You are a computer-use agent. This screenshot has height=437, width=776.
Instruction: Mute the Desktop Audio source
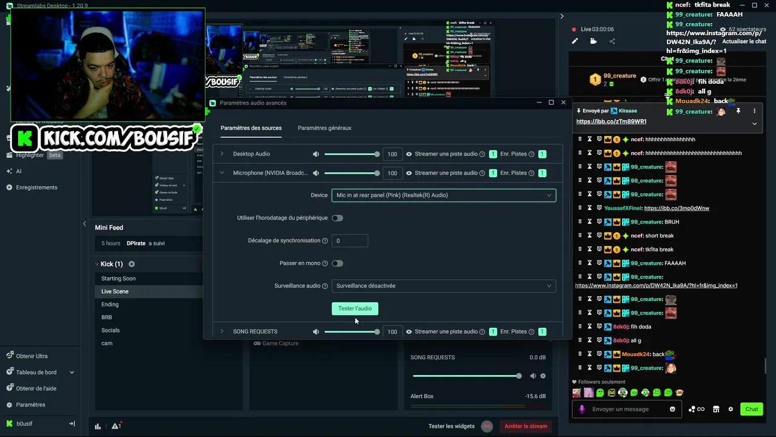point(316,154)
